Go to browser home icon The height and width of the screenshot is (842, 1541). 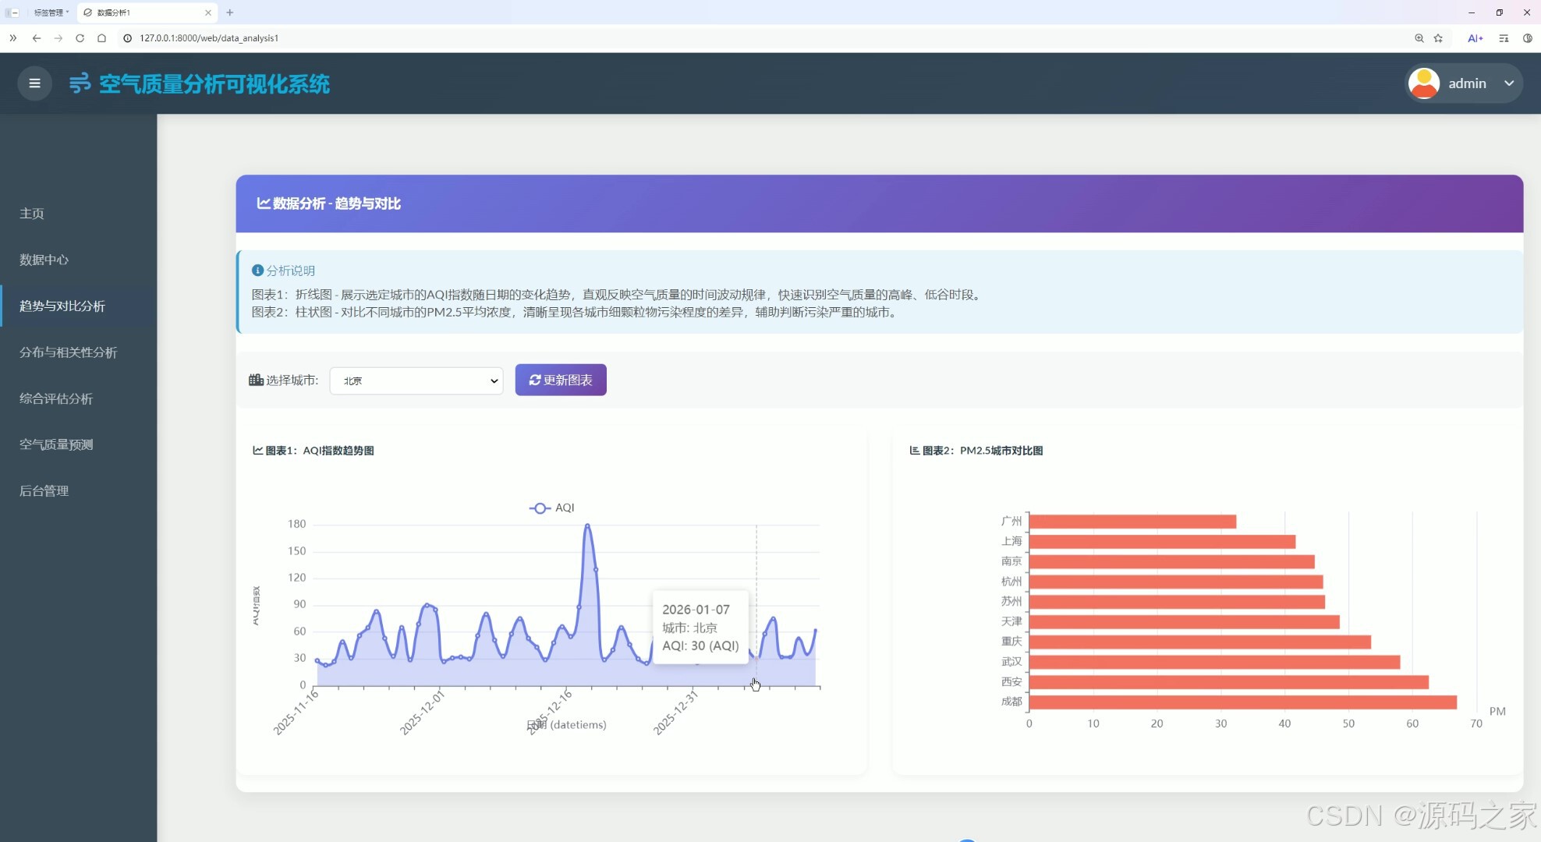[101, 38]
